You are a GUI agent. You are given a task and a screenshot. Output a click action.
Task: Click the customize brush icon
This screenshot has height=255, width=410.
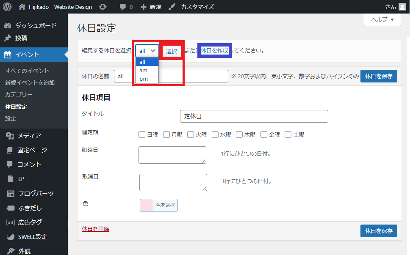(x=172, y=7)
